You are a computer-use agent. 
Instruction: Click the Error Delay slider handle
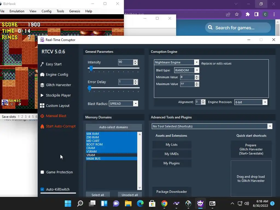pos(89,88)
